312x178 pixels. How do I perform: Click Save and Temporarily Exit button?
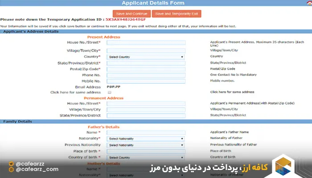point(177,14)
